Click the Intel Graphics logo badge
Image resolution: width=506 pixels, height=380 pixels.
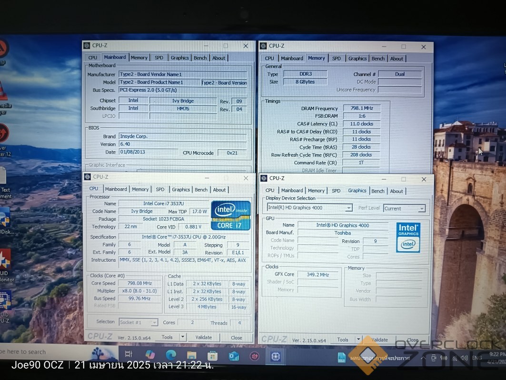point(408,237)
